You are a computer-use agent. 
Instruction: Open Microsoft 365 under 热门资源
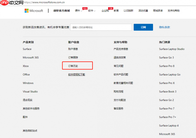click(x=167, y=134)
